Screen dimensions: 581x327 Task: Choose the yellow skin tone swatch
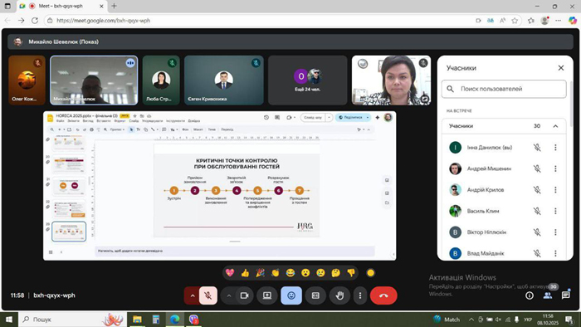click(x=370, y=273)
